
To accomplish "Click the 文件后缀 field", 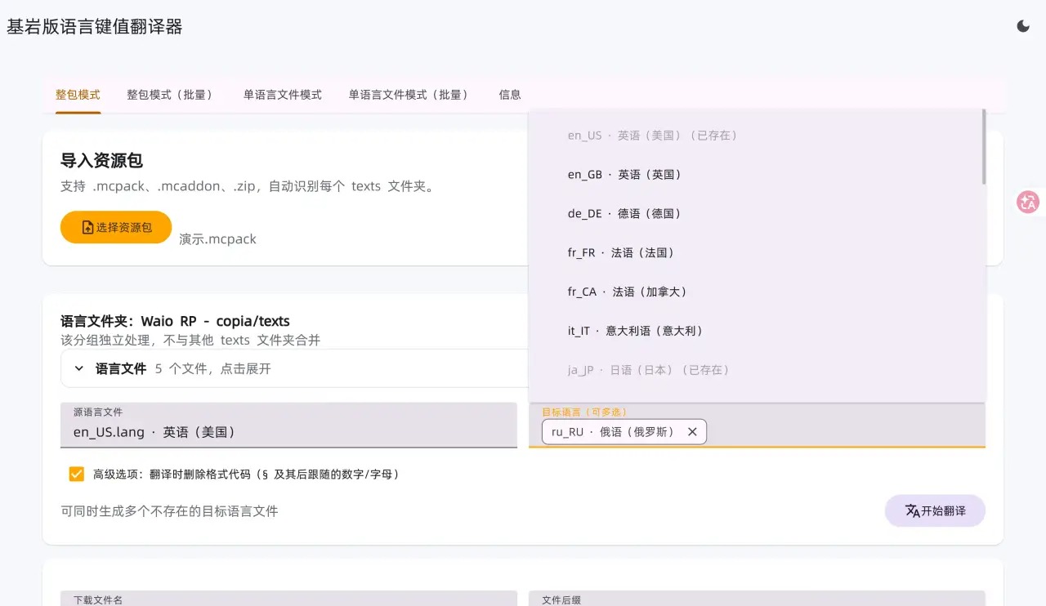I will tap(757, 599).
